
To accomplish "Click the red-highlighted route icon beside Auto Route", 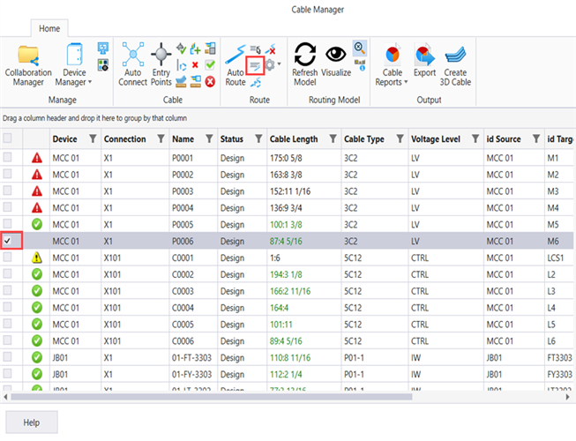I will 255,64.
